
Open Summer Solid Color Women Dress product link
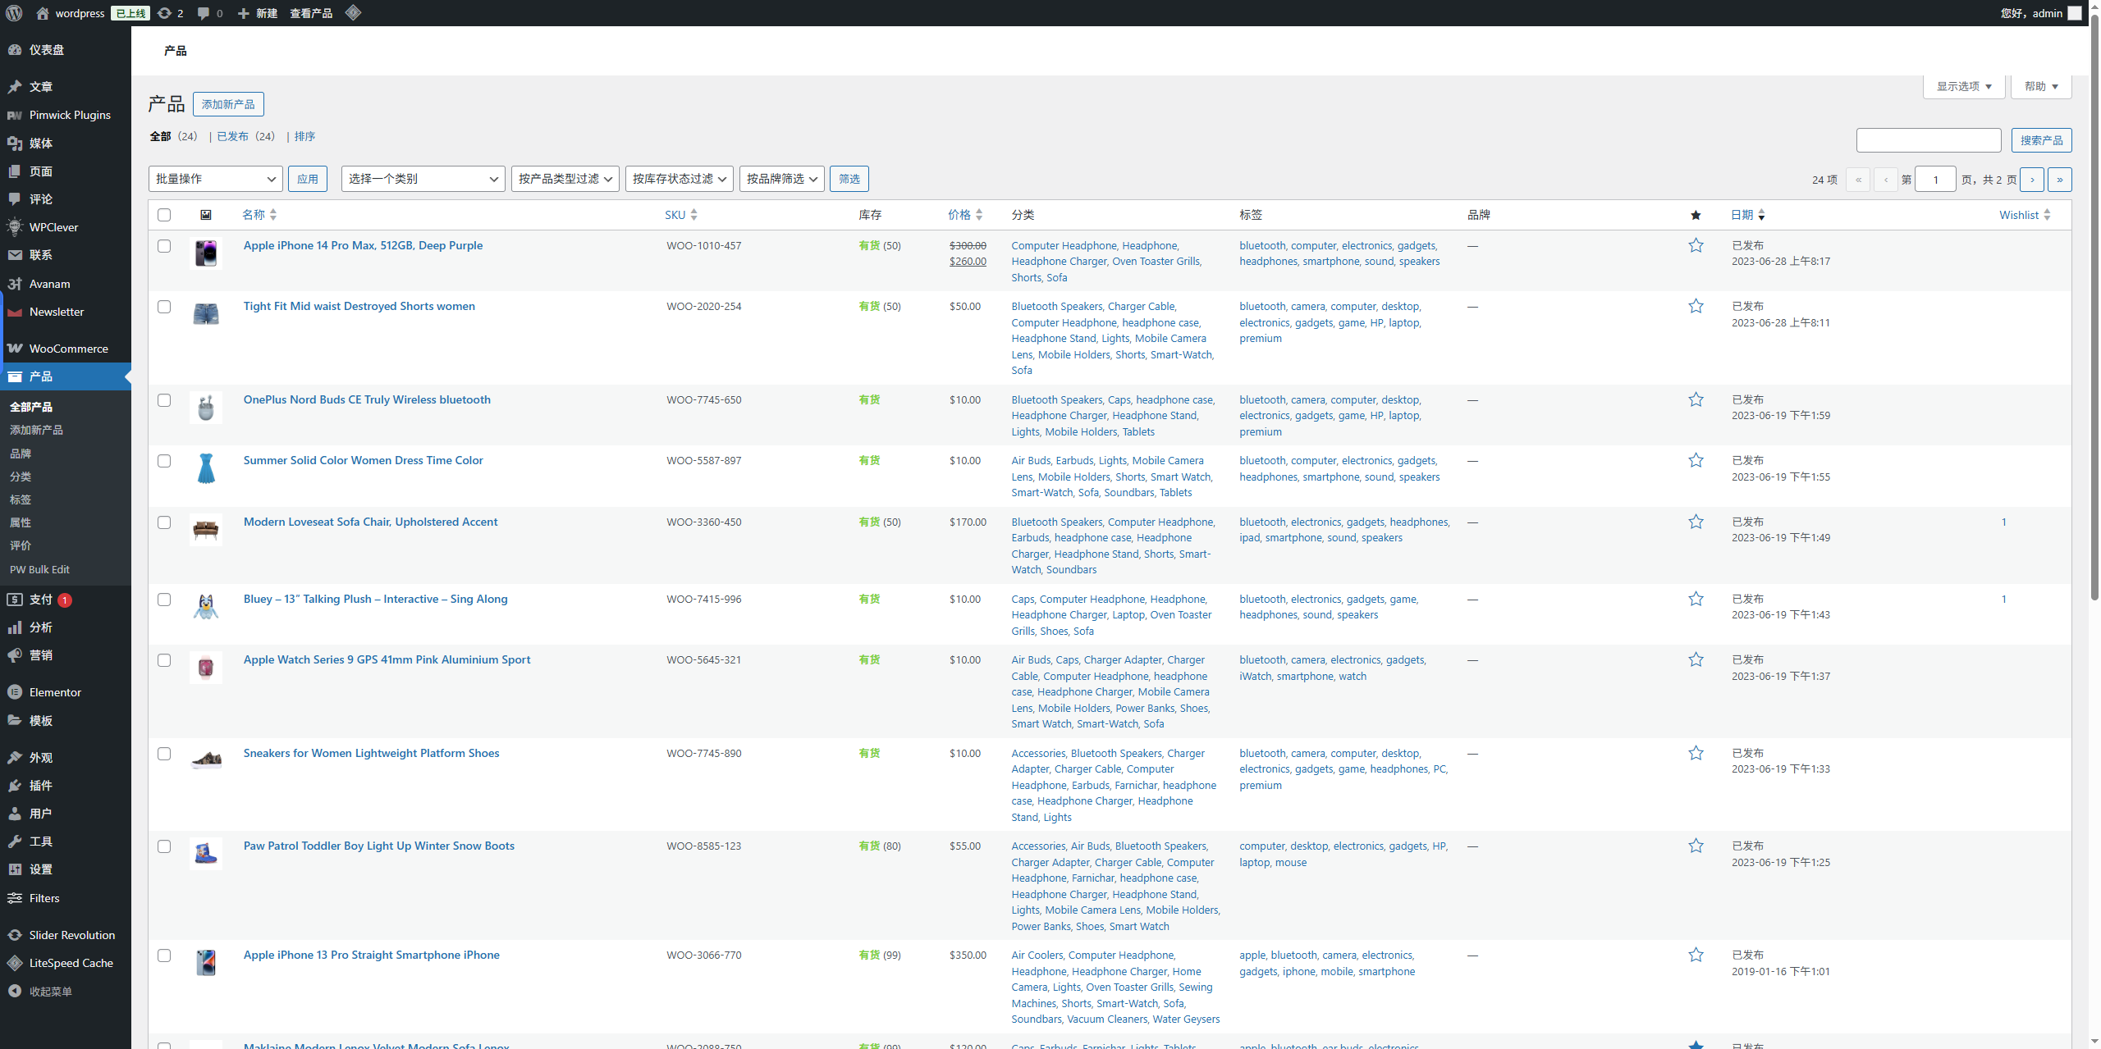pos(363,460)
